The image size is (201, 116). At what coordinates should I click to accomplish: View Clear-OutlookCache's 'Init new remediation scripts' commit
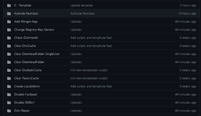[89, 70]
